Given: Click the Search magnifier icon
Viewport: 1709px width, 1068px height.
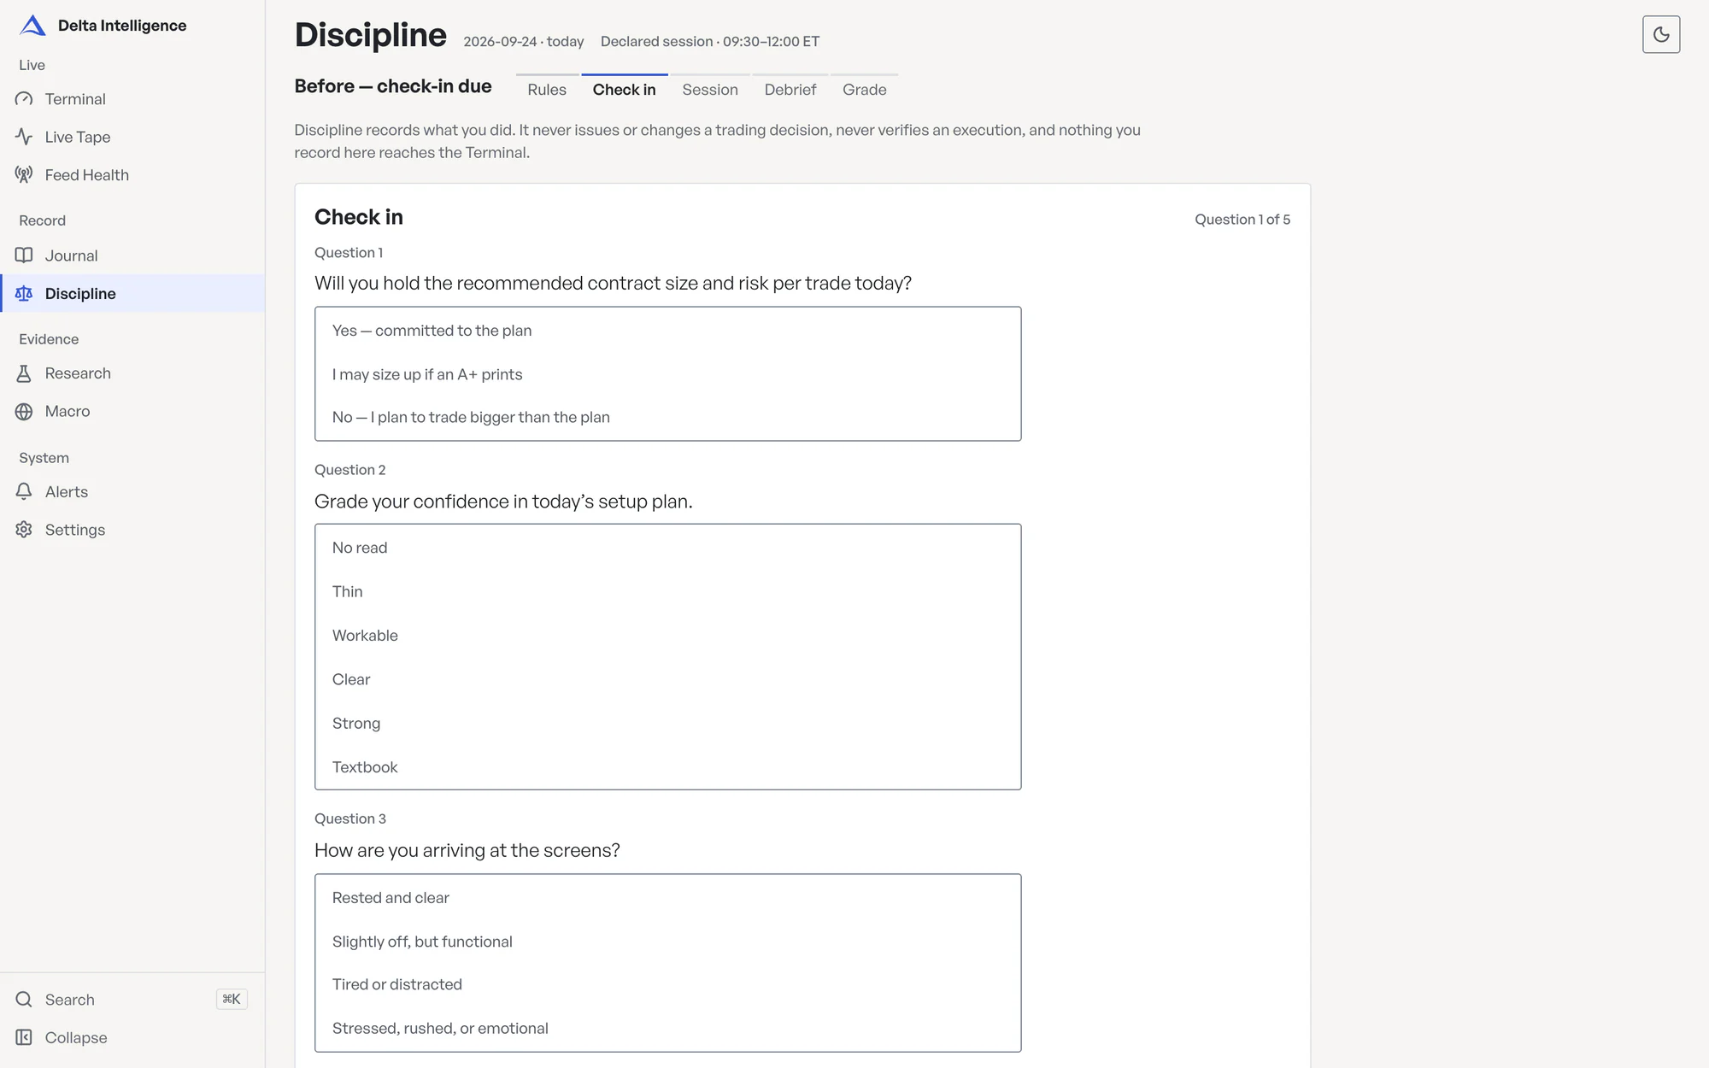Looking at the screenshot, I should click(24, 1000).
